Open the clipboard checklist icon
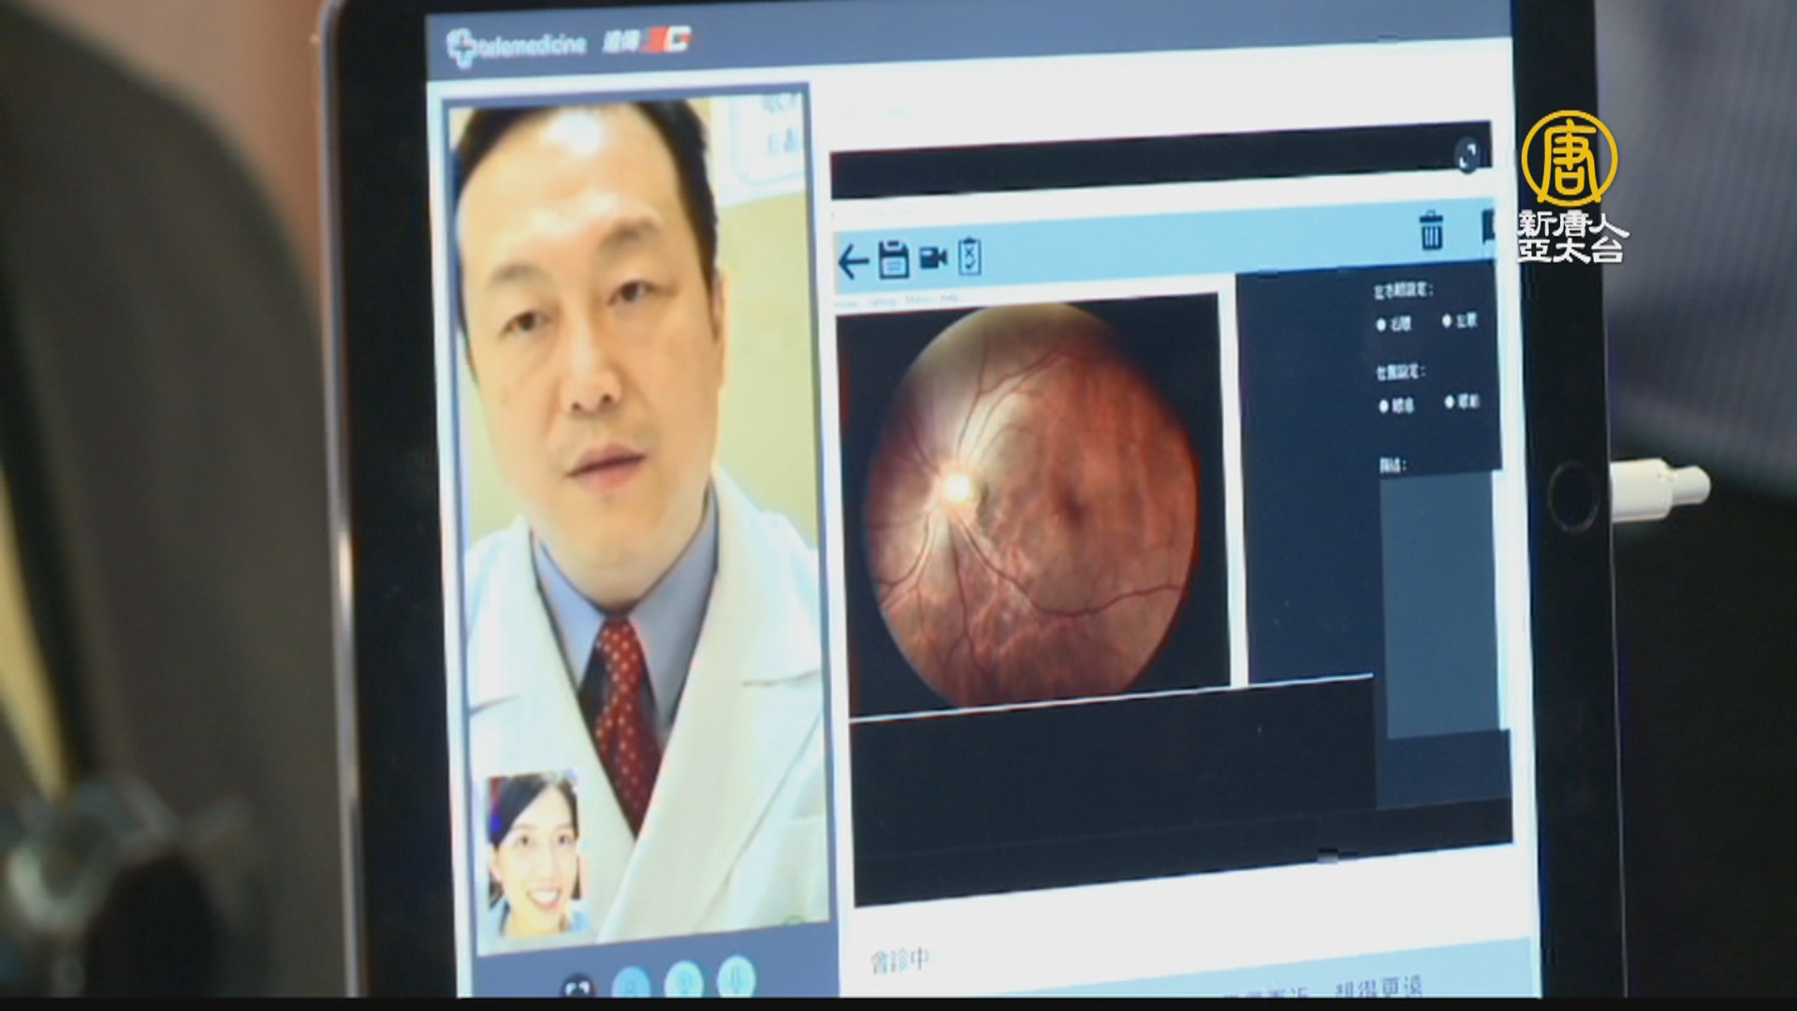The height and width of the screenshot is (1011, 1797). point(971,256)
